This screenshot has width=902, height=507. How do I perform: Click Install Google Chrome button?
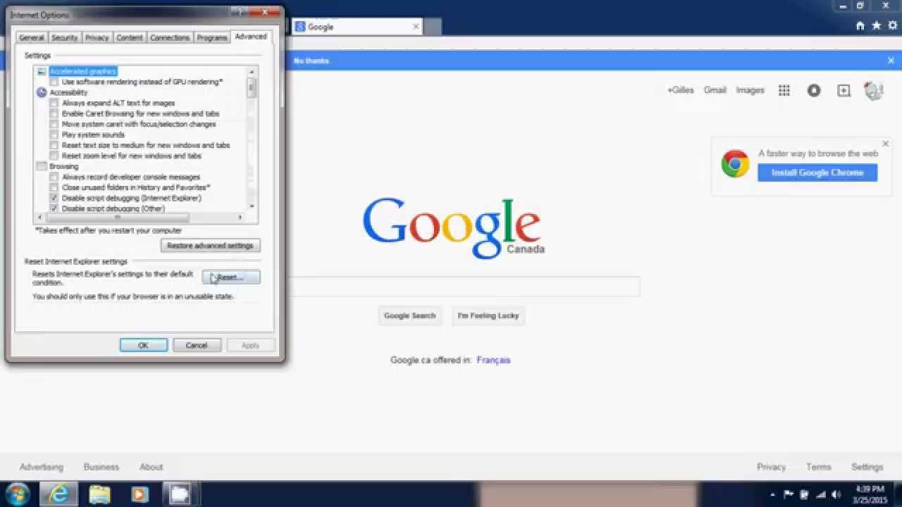tap(817, 173)
